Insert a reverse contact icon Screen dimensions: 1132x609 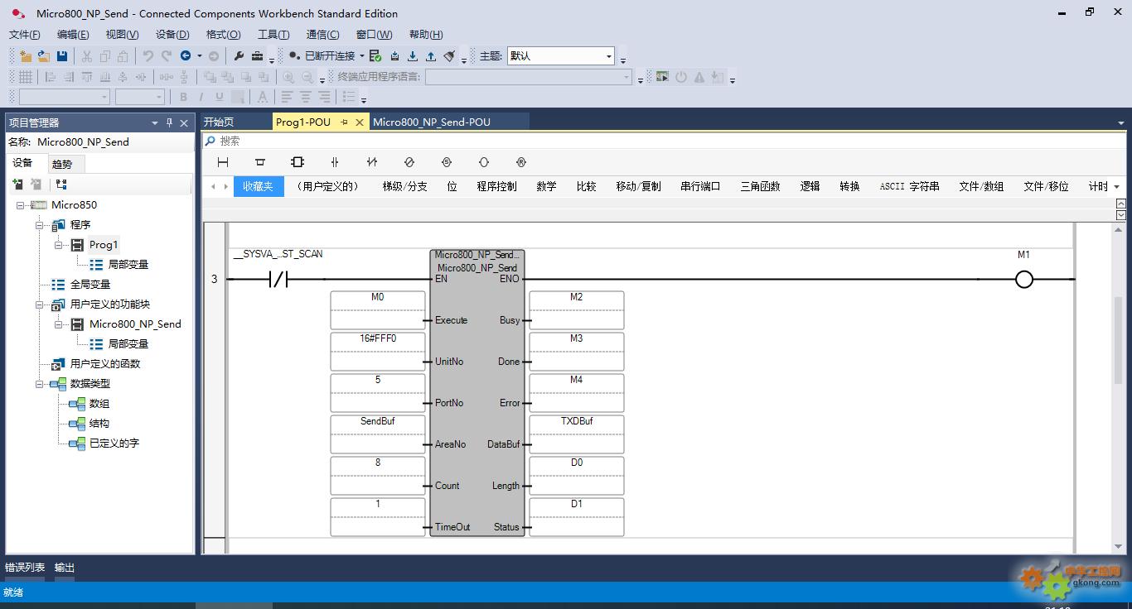[x=372, y=162]
